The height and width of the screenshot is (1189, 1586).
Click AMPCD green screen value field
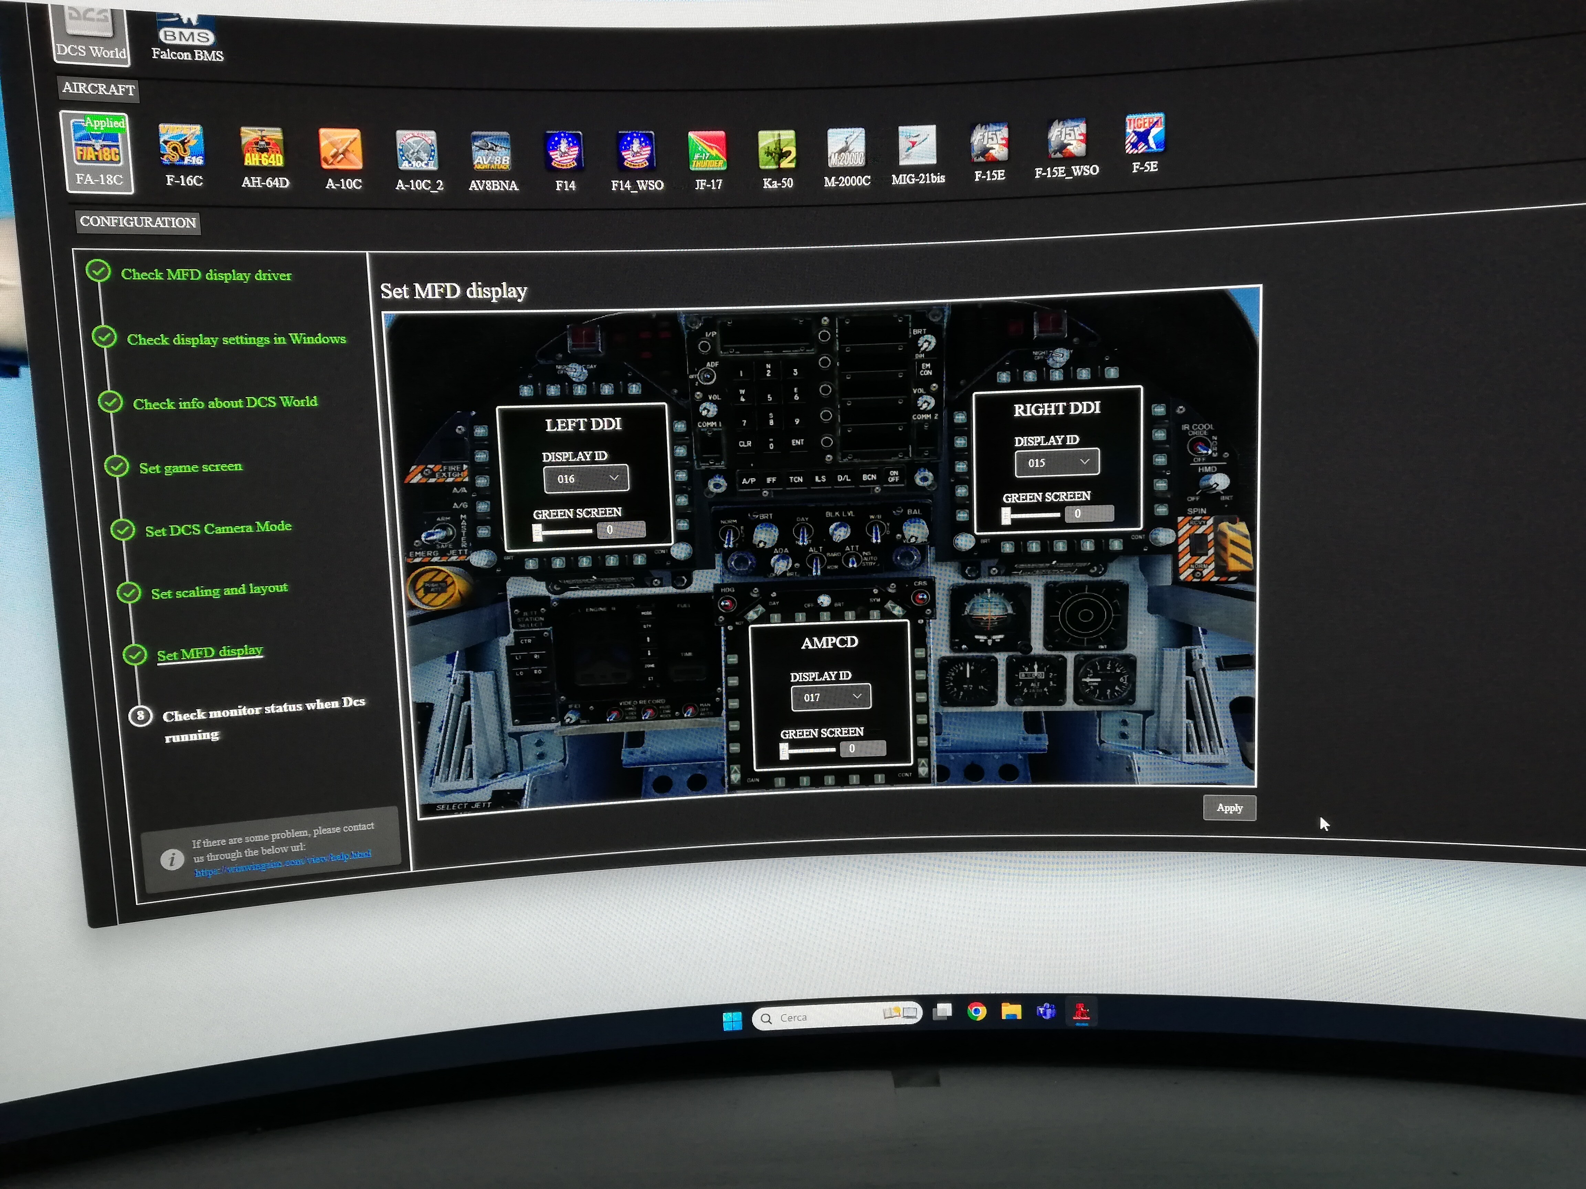863,748
